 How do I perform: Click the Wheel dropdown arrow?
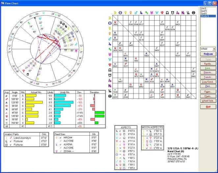pyautogui.click(x=214, y=49)
